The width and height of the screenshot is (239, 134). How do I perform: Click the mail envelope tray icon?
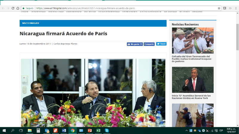click(x=195, y=130)
